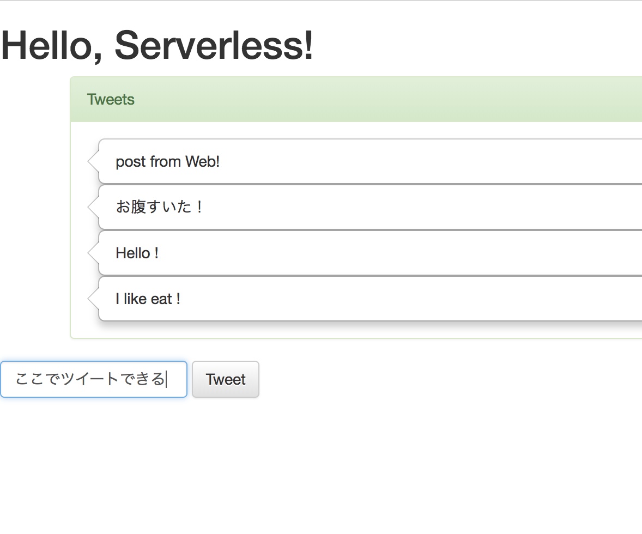Click the pointer arrow of 'お腹すいた！' bubble

[x=93, y=207]
